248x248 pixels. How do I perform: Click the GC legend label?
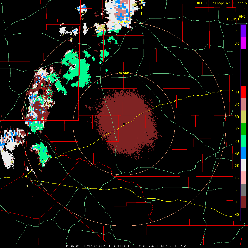236,190
